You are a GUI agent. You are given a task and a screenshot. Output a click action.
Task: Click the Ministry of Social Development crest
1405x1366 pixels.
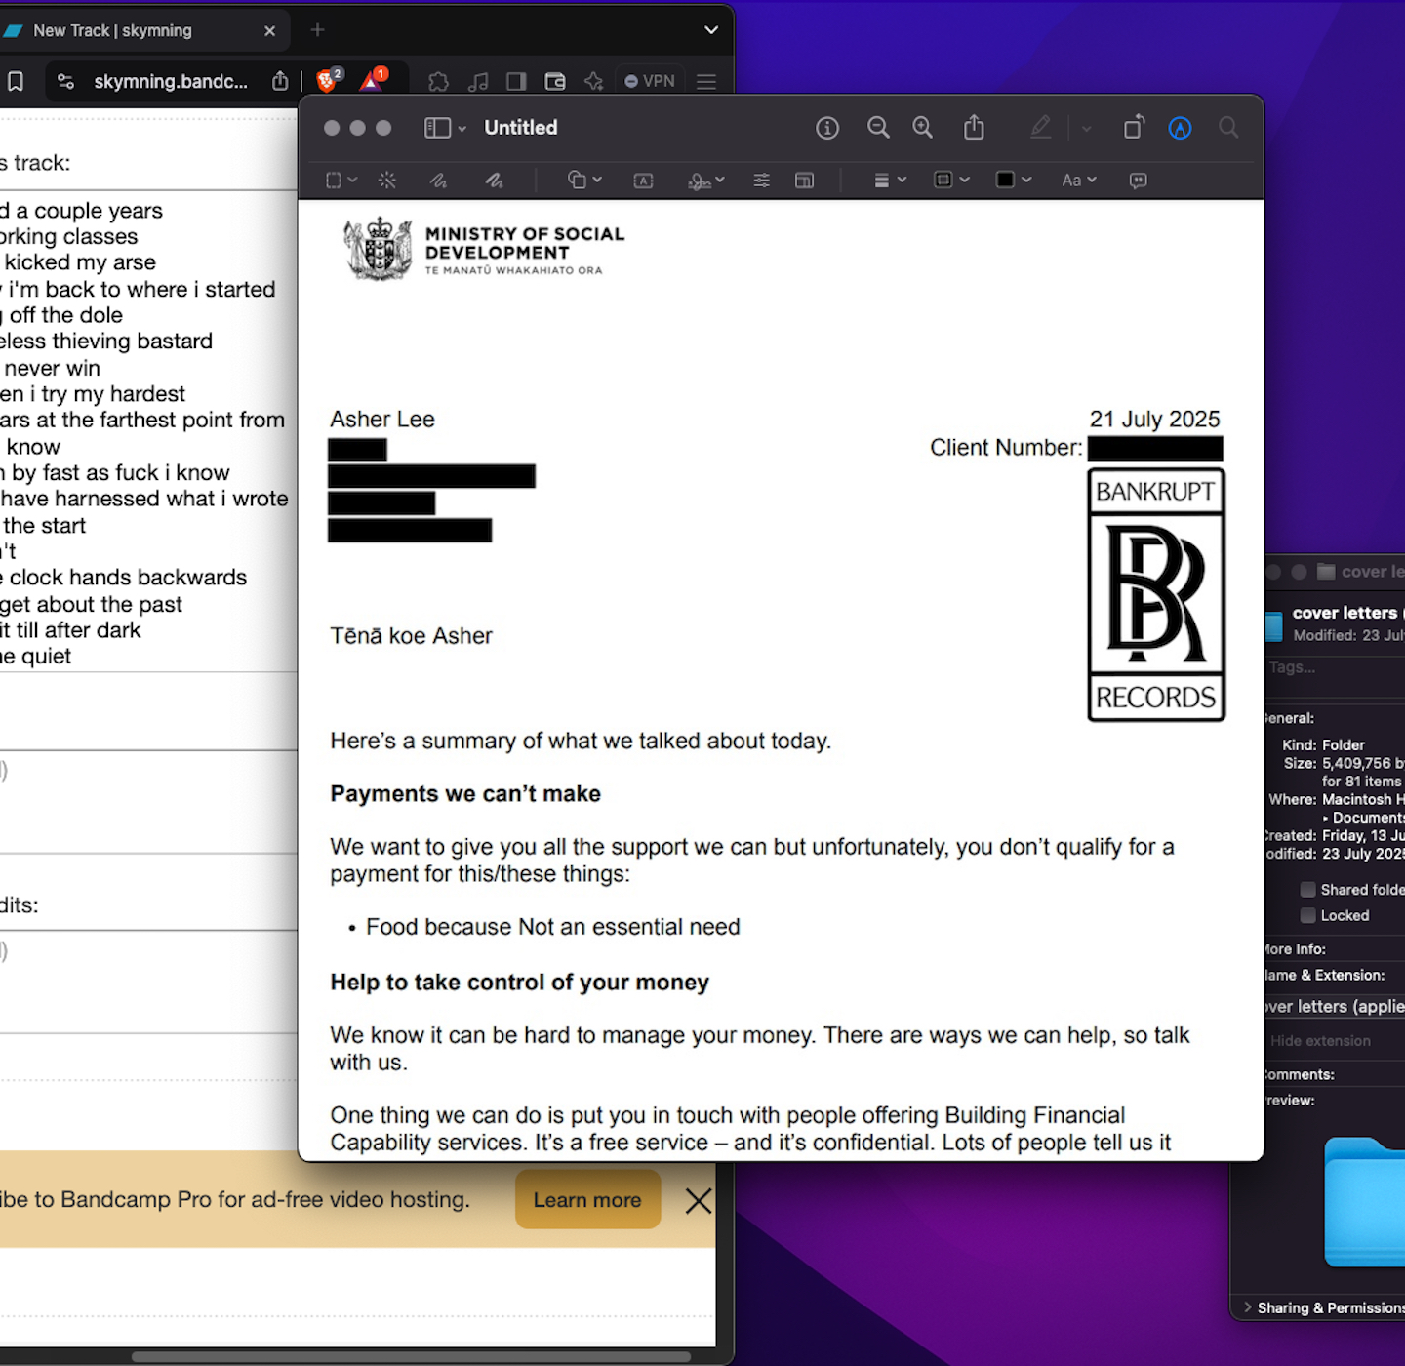click(x=378, y=249)
